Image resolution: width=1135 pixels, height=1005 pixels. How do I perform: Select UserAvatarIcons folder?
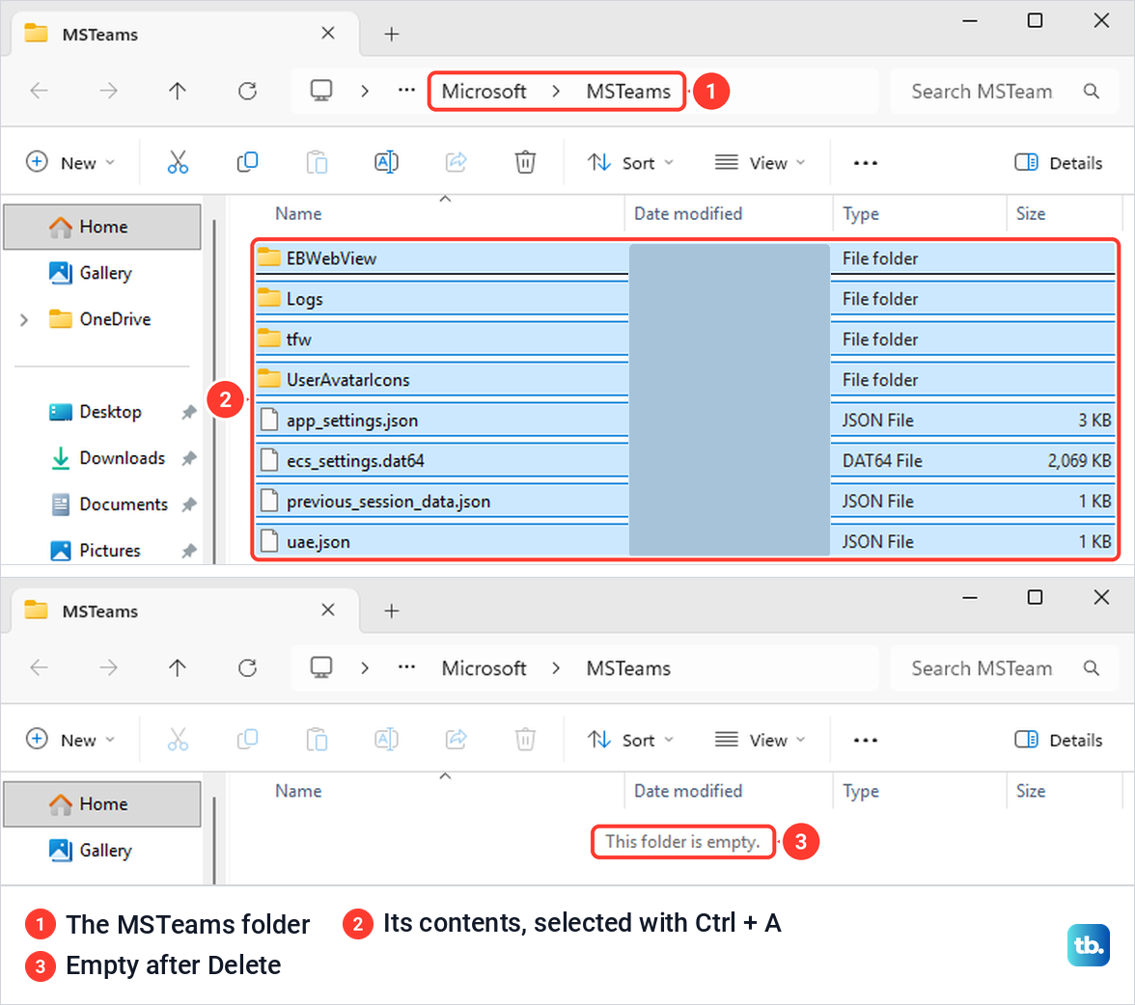pos(685,380)
